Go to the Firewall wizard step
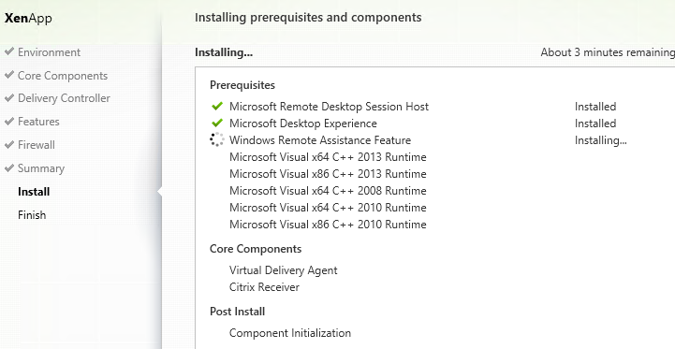The image size is (675, 349). point(37,145)
